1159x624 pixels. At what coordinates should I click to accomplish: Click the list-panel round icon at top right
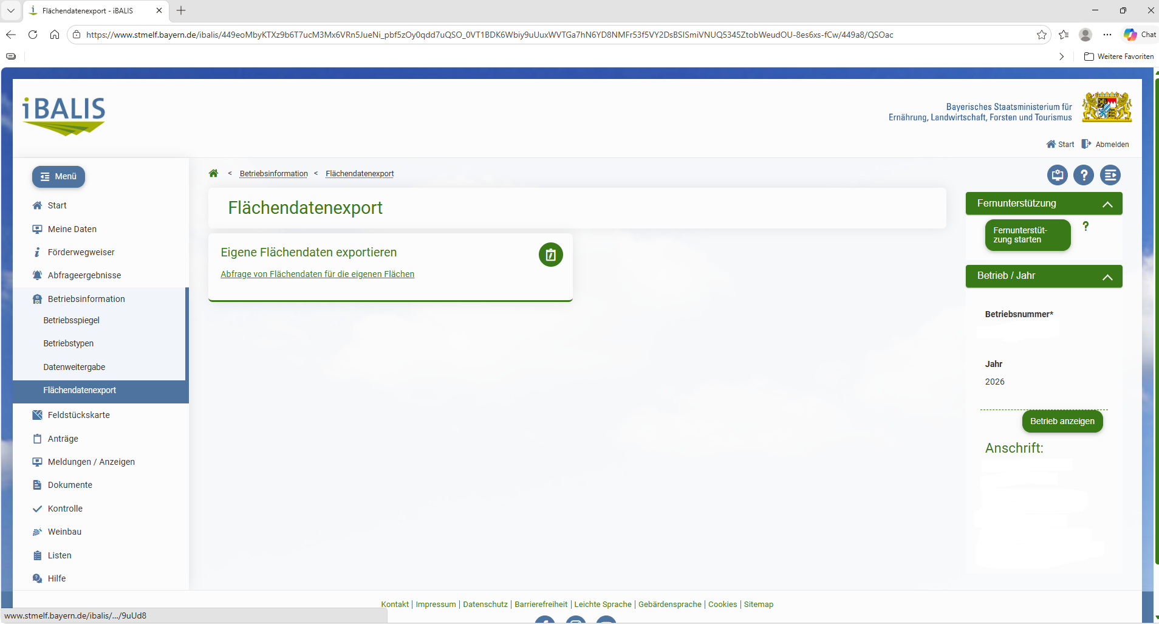point(1110,176)
